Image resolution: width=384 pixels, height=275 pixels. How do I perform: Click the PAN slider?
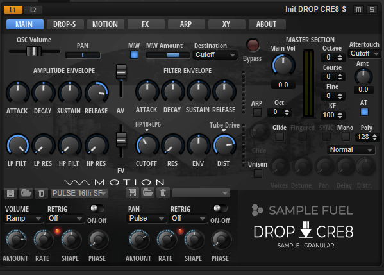point(83,55)
